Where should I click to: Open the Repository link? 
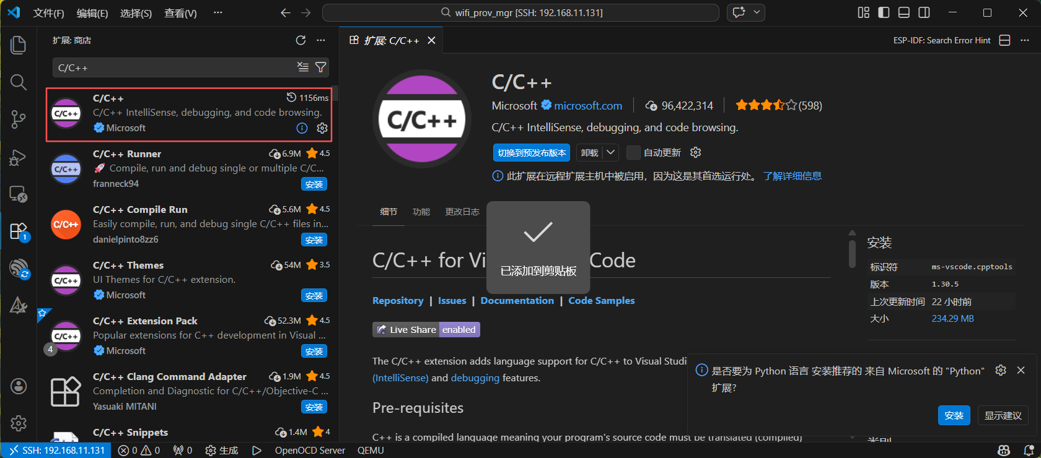coord(398,300)
